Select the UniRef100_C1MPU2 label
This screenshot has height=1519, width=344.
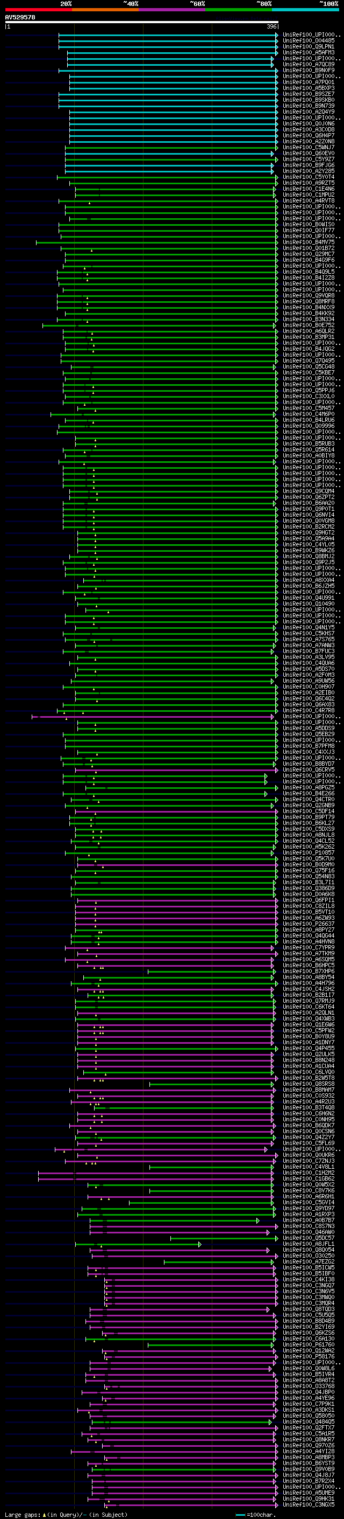(x=309, y=195)
